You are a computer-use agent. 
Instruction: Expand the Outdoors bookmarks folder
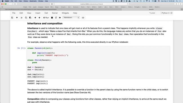coord(123,7)
